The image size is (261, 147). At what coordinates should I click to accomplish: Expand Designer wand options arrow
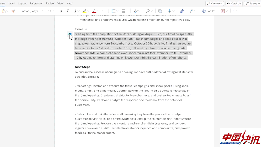pyautogui.click(x=195, y=11)
